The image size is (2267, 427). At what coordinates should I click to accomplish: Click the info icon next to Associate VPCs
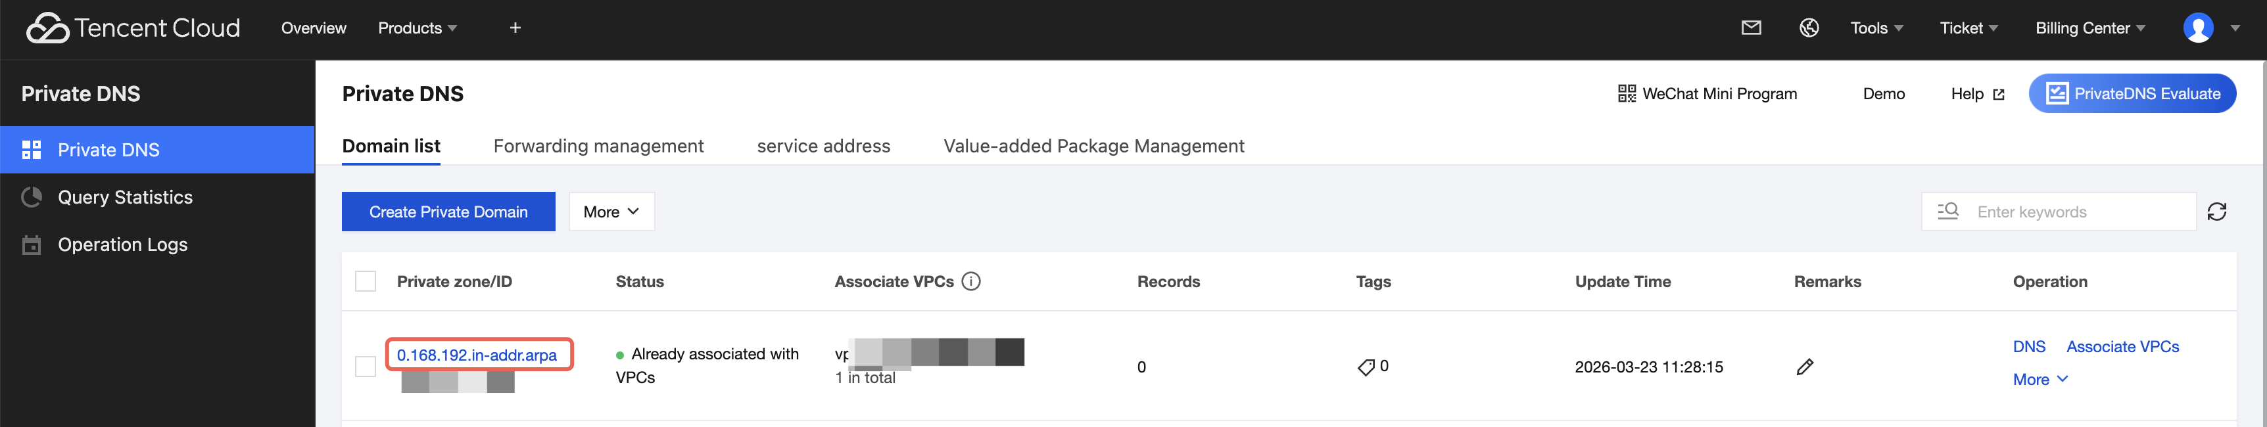(x=972, y=281)
